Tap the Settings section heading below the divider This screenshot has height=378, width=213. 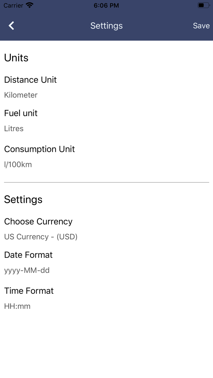(x=23, y=199)
